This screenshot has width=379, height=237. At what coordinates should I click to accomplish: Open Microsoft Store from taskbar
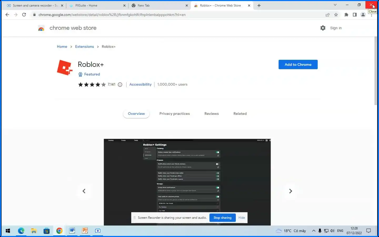click(x=47, y=231)
